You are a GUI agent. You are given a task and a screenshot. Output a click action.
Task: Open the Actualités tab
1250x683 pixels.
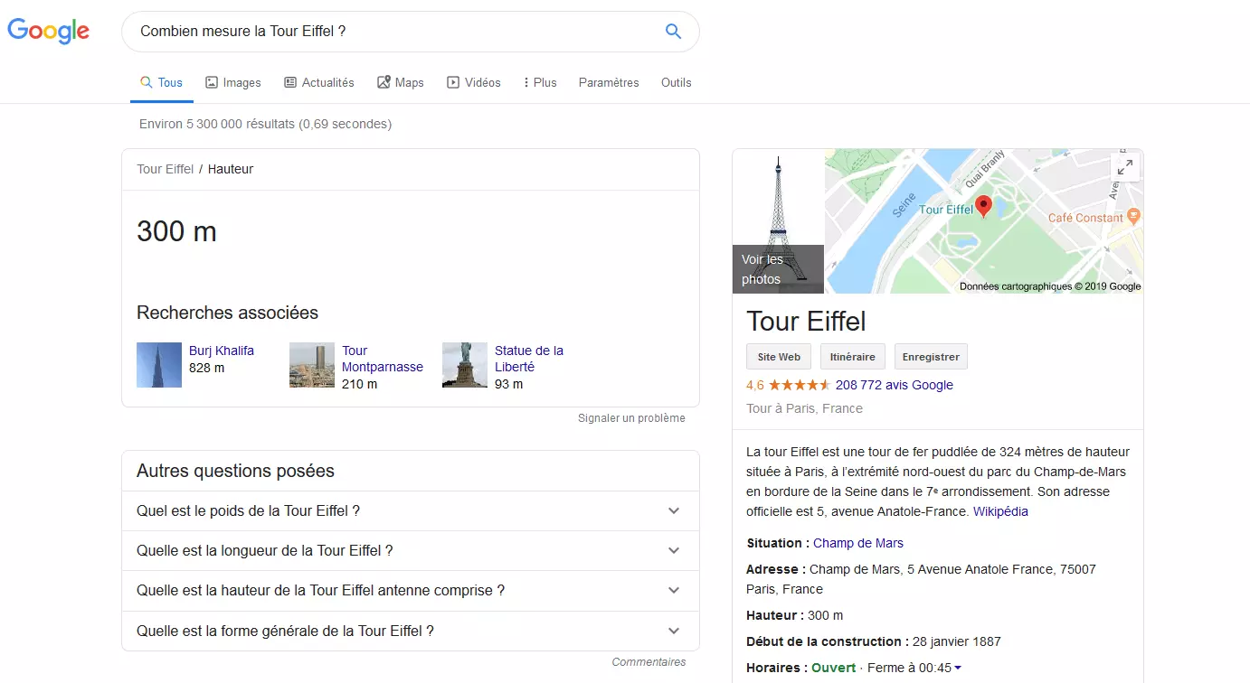[319, 82]
